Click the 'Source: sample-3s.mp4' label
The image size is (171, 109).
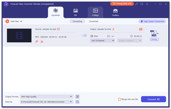pyautogui.click(x=46, y=29)
